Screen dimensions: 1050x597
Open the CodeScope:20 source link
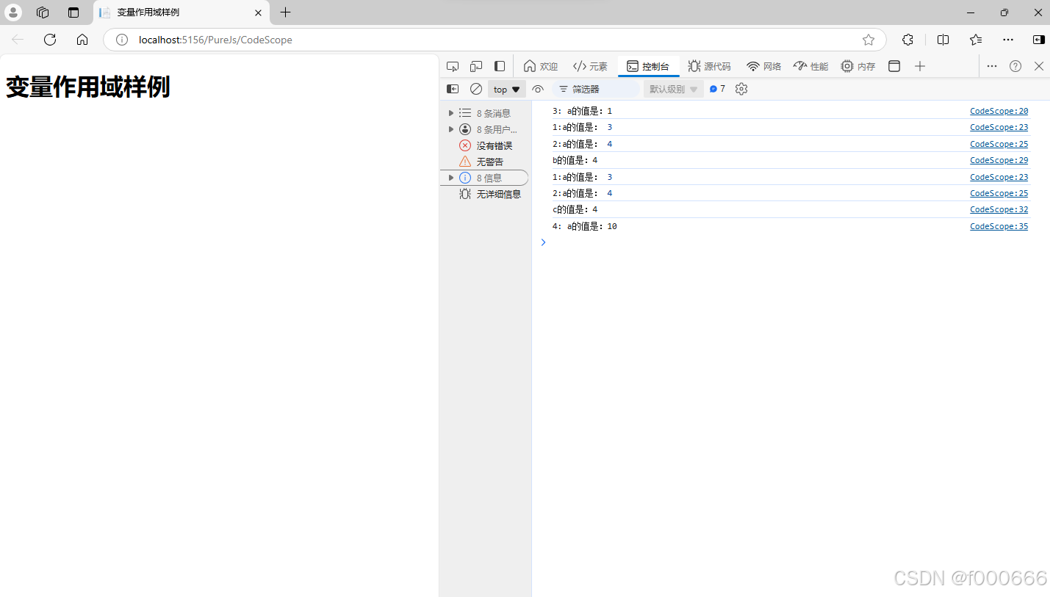click(999, 111)
